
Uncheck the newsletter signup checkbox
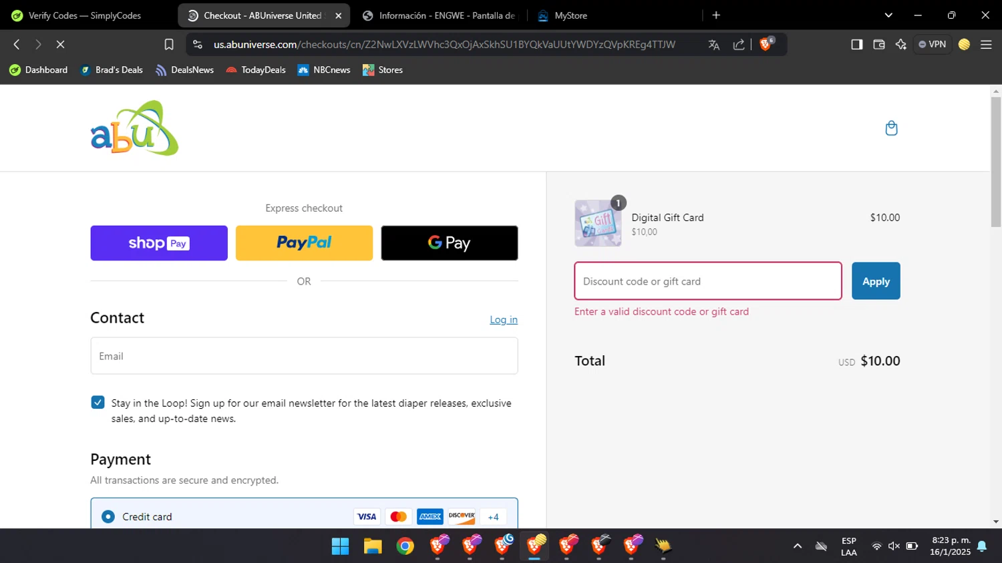click(98, 402)
